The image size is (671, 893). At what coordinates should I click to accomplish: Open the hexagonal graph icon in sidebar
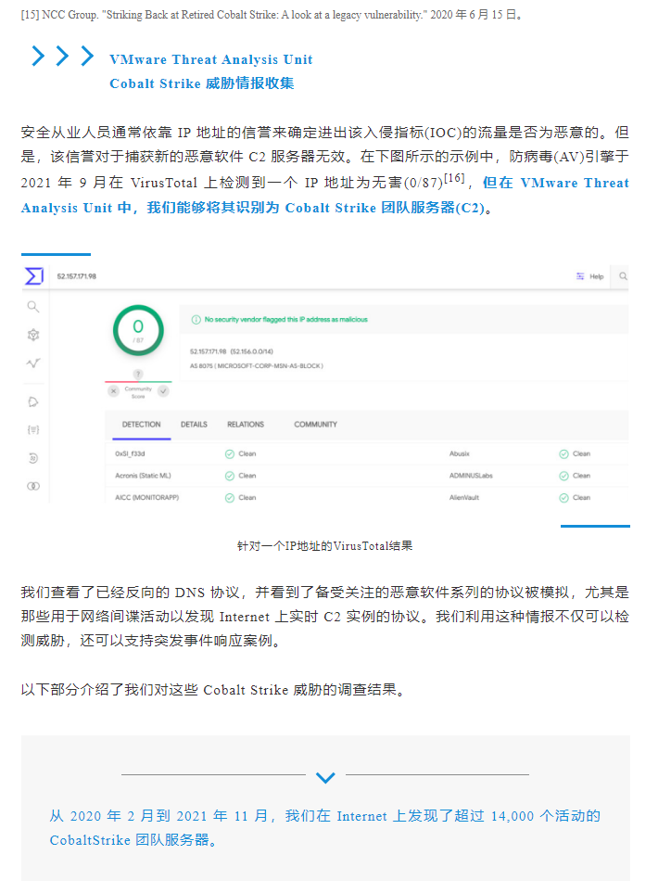[33, 335]
